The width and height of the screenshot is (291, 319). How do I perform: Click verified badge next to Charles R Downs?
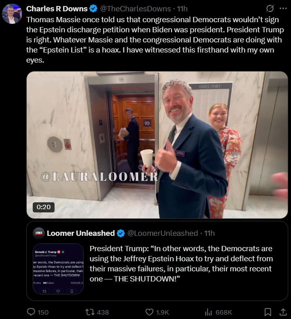pyautogui.click(x=93, y=9)
